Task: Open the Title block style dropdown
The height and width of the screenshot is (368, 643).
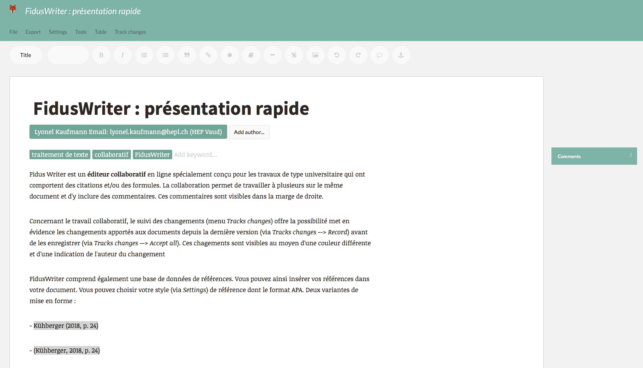Action: (26, 55)
